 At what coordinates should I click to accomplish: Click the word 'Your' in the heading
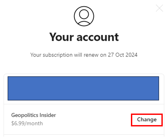pyautogui.click(x=62, y=37)
